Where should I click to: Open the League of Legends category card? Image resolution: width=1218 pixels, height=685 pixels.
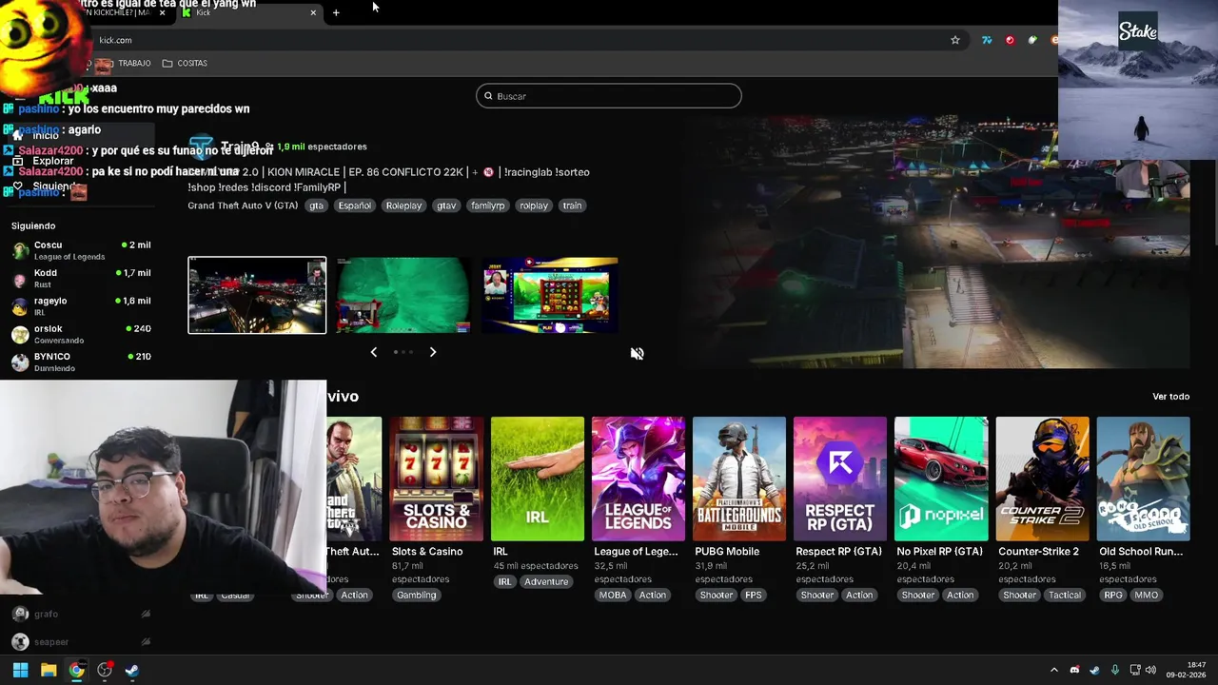click(x=638, y=479)
